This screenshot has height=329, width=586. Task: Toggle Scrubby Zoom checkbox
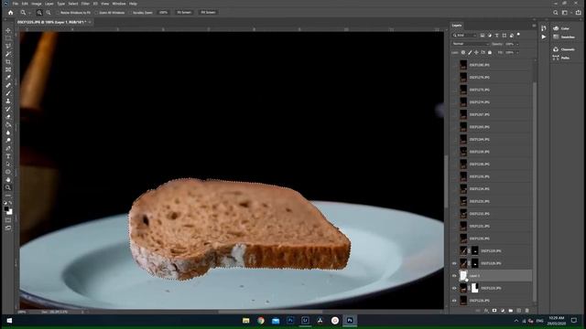[130, 13]
